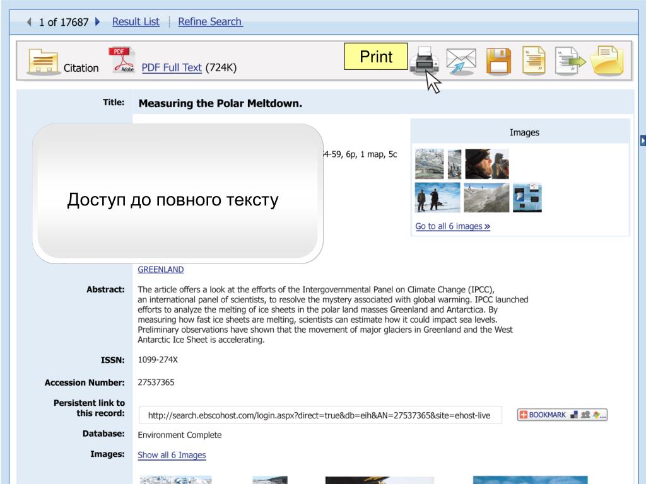Open the Result List link
Screen dimensions: 646x484
tap(136, 22)
